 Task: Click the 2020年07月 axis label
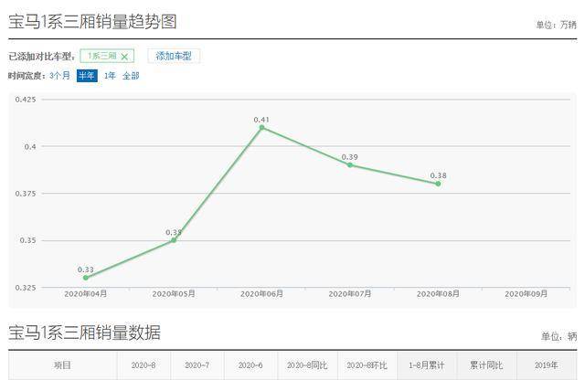click(x=349, y=294)
